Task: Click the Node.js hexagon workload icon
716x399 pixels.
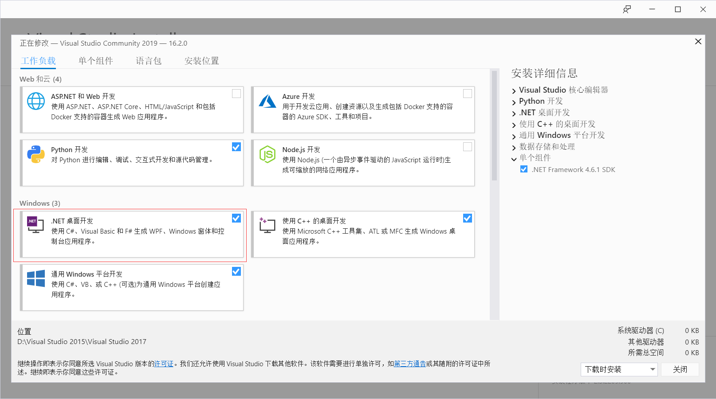Action: pyautogui.click(x=268, y=154)
